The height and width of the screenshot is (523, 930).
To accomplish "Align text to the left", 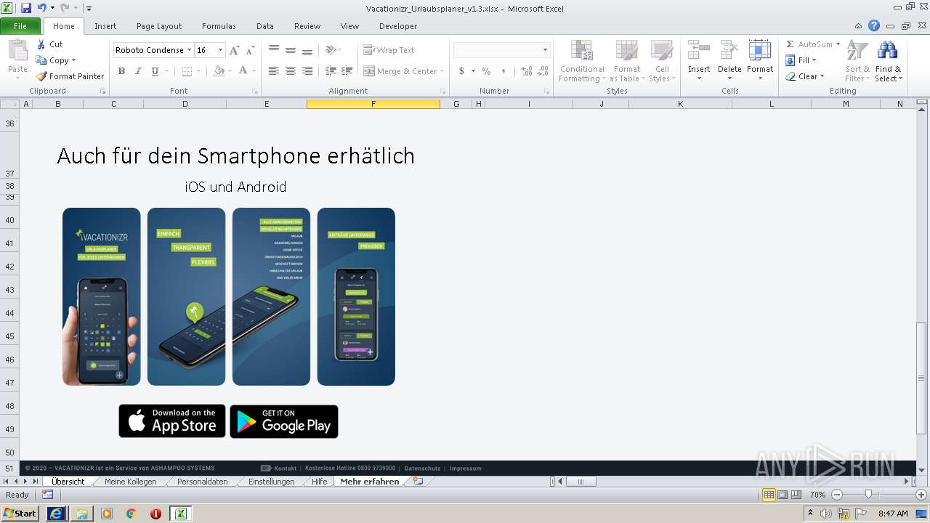I will [x=274, y=71].
